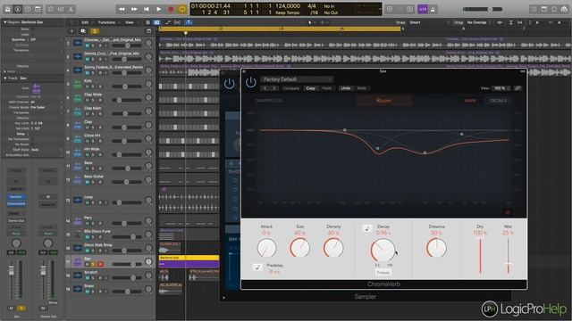Screen dimensions: 572x321
Task: Collapse the Track Sax disclosure triangle
Action: pyautogui.click(x=4, y=78)
